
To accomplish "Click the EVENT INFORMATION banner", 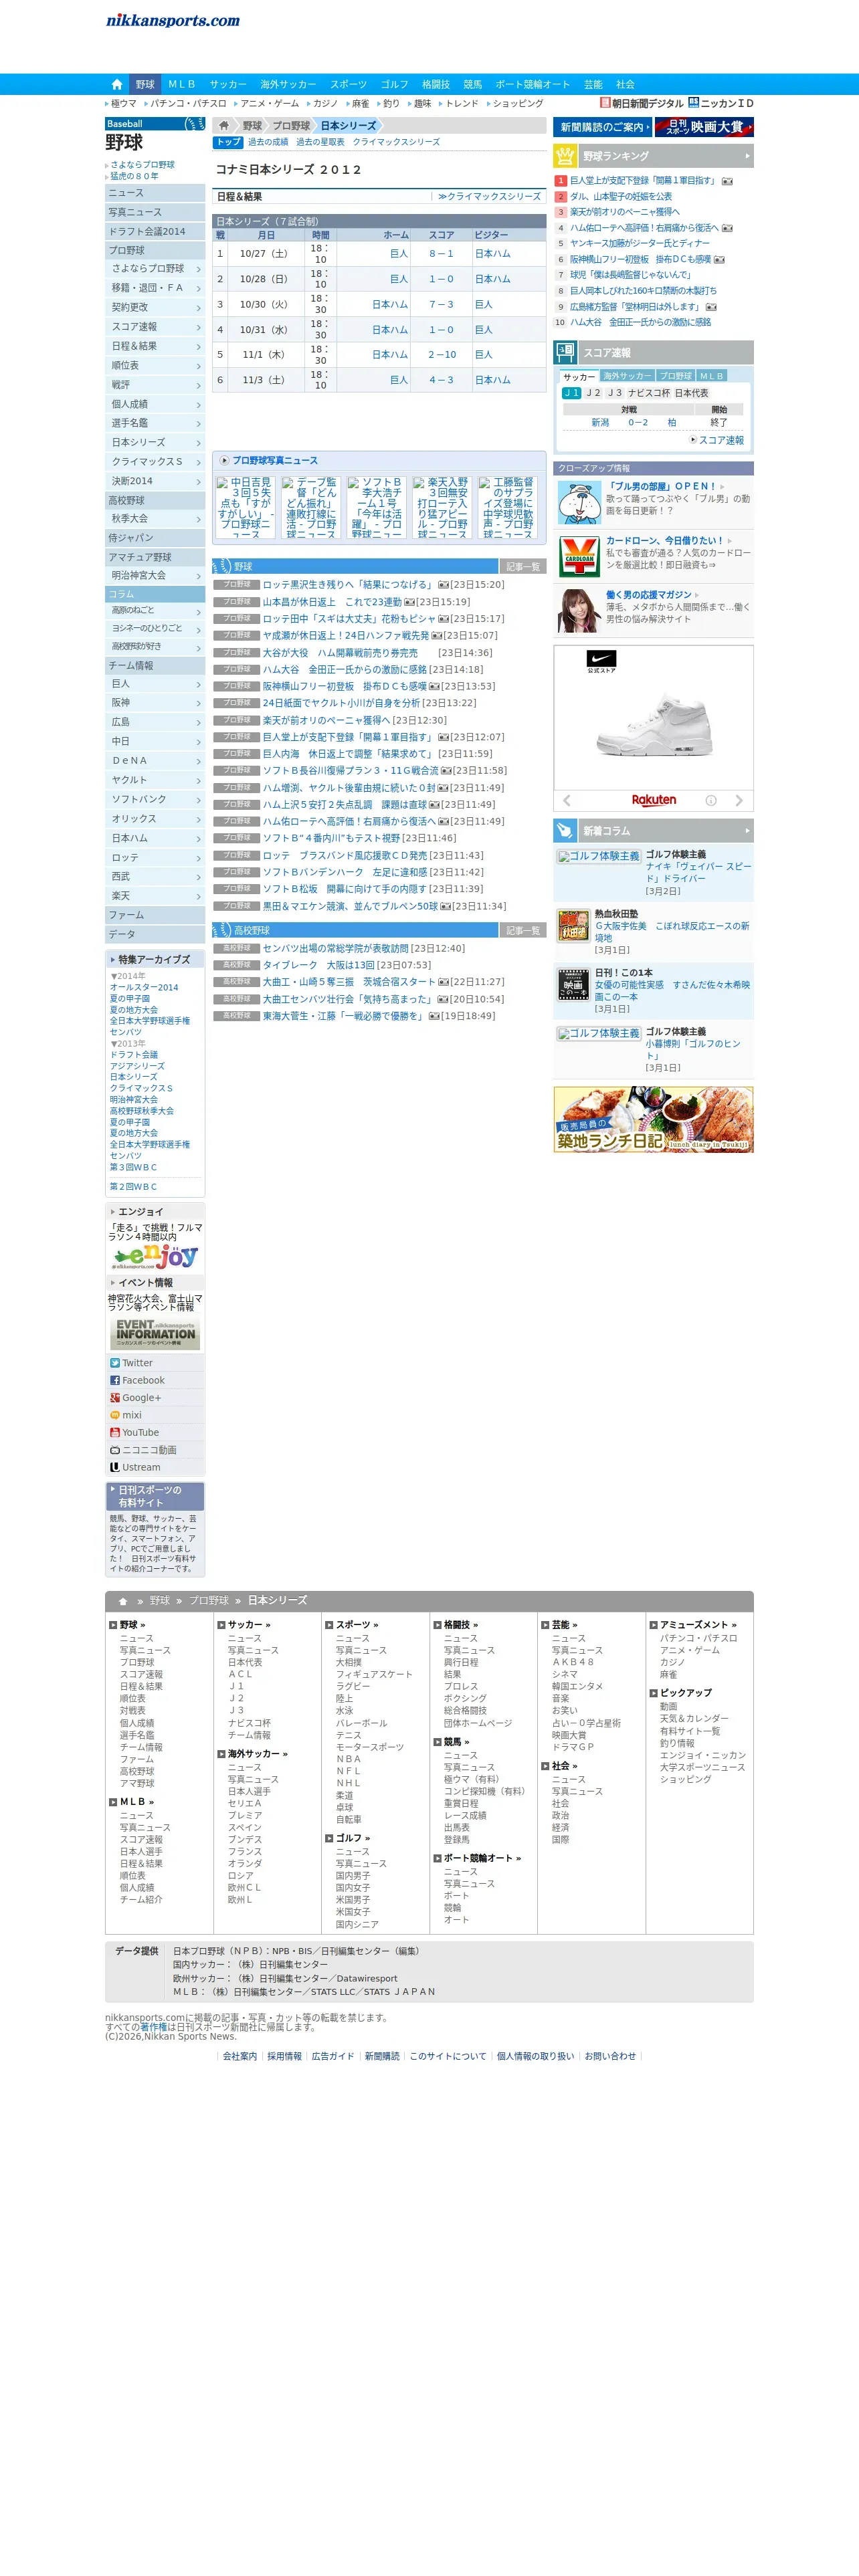I will tap(155, 1333).
